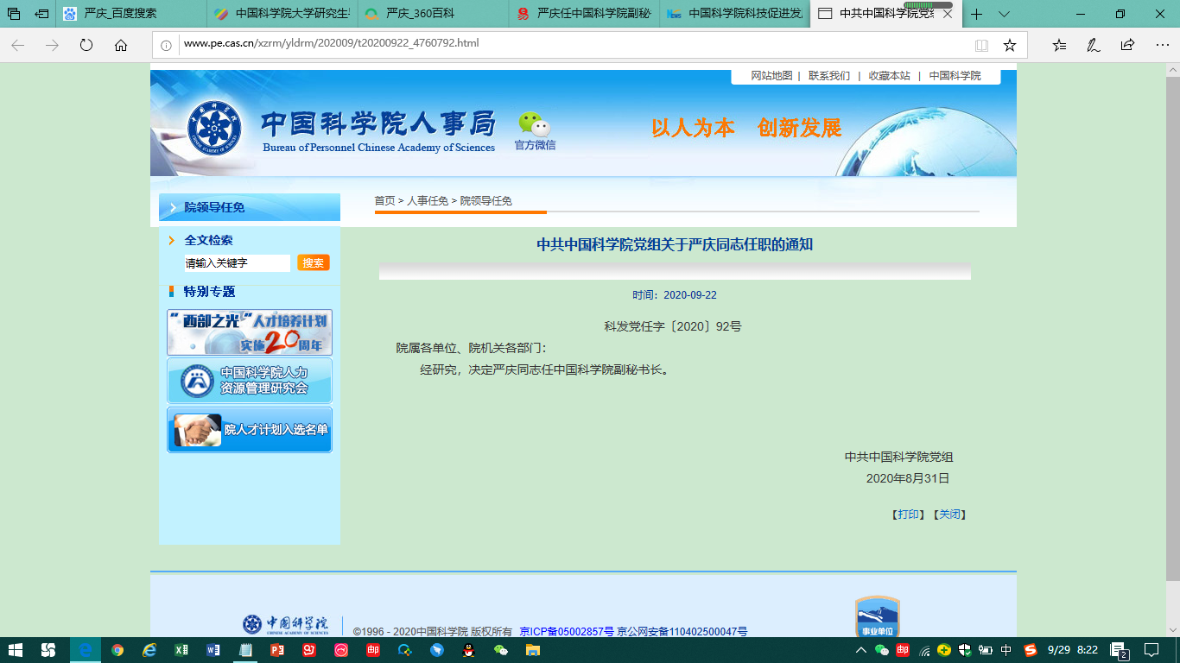Viewport: 1180px width, 663px height.
Task: Open Sogou input method tray icon
Action: point(1030,650)
